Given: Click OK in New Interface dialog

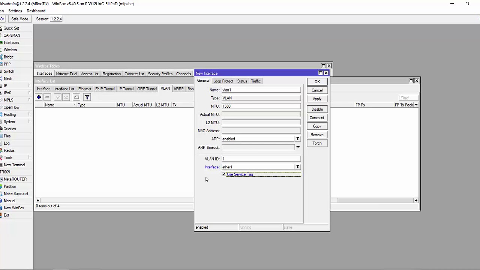Looking at the screenshot, I should (x=317, y=82).
